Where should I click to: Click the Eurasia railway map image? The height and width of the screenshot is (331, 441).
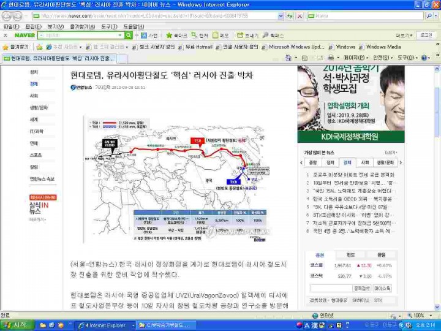(176, 179)
